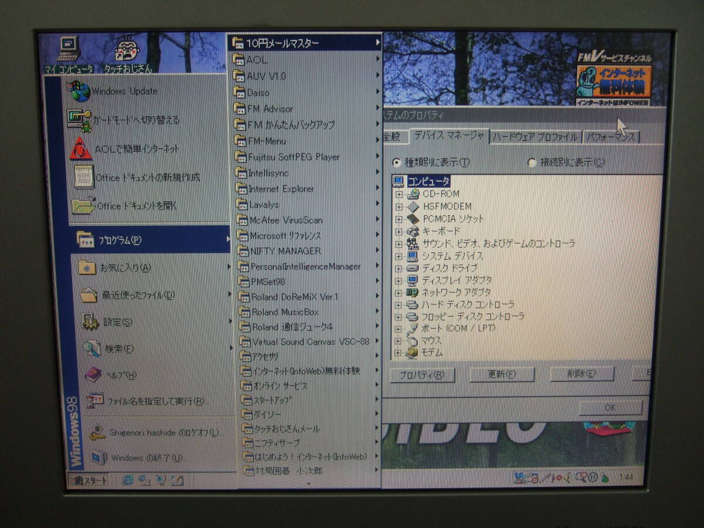Open the 検索(F) submenu
This screenshot has width=704, height=528.
155,348
